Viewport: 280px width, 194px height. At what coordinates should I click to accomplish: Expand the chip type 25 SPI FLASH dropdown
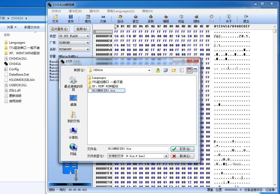tap(88, 36)
